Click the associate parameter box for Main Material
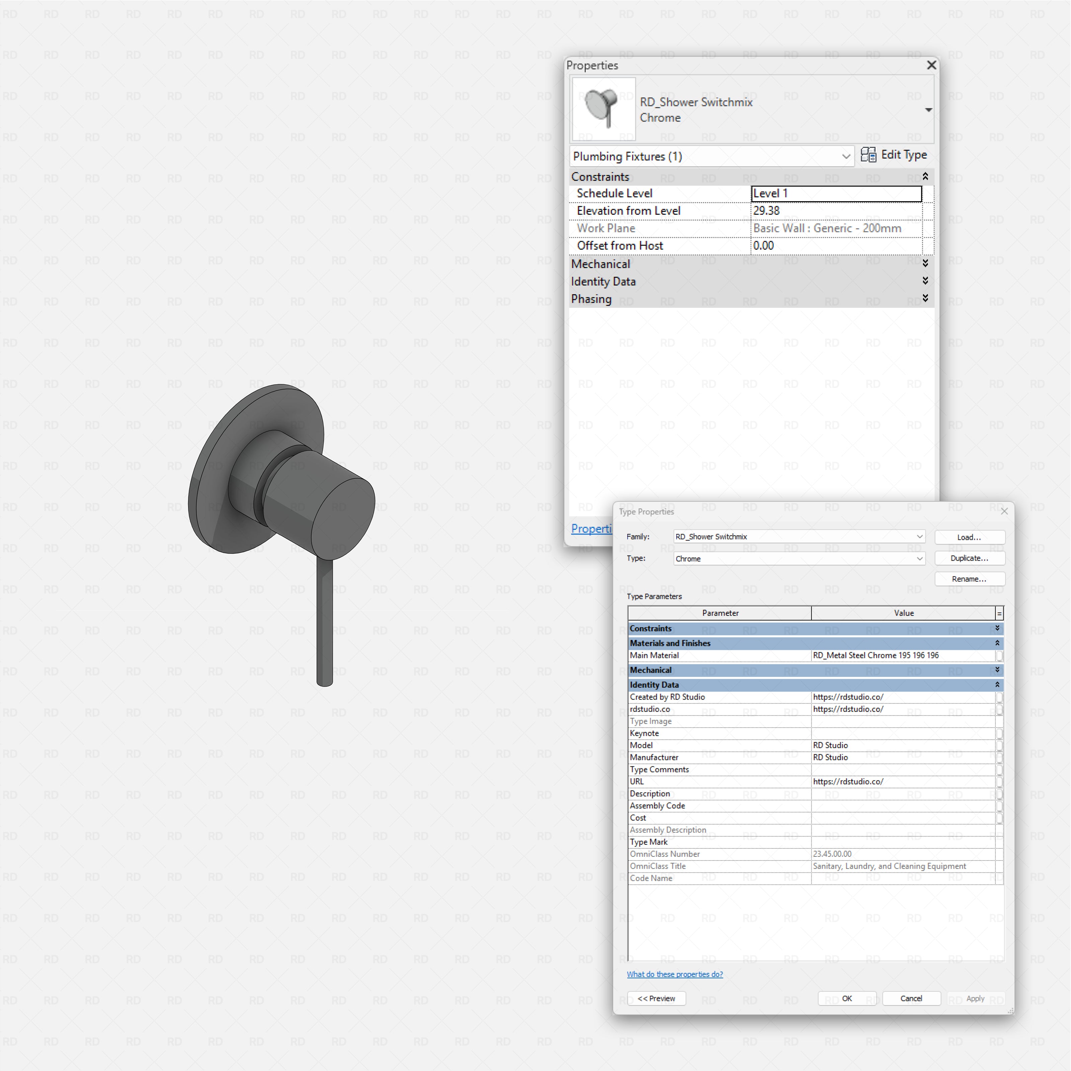1071x1071 pixels. point(999,656)
